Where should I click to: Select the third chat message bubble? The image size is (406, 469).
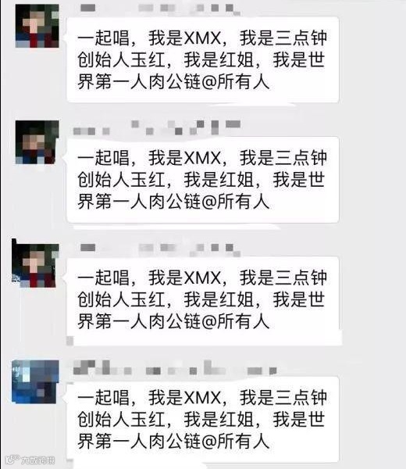tap(203, 299)
